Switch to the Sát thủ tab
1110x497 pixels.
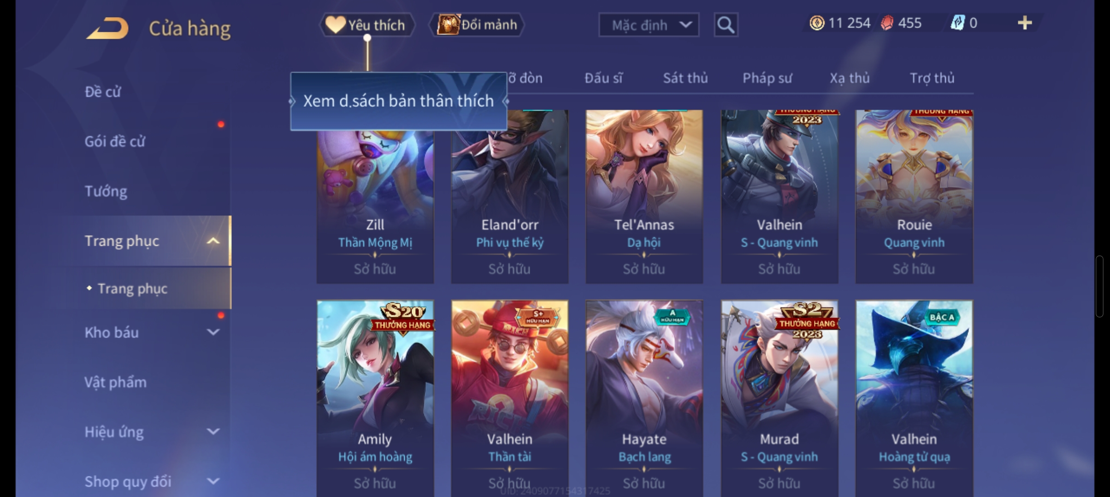pyautogui.click(x=685, y=78)
